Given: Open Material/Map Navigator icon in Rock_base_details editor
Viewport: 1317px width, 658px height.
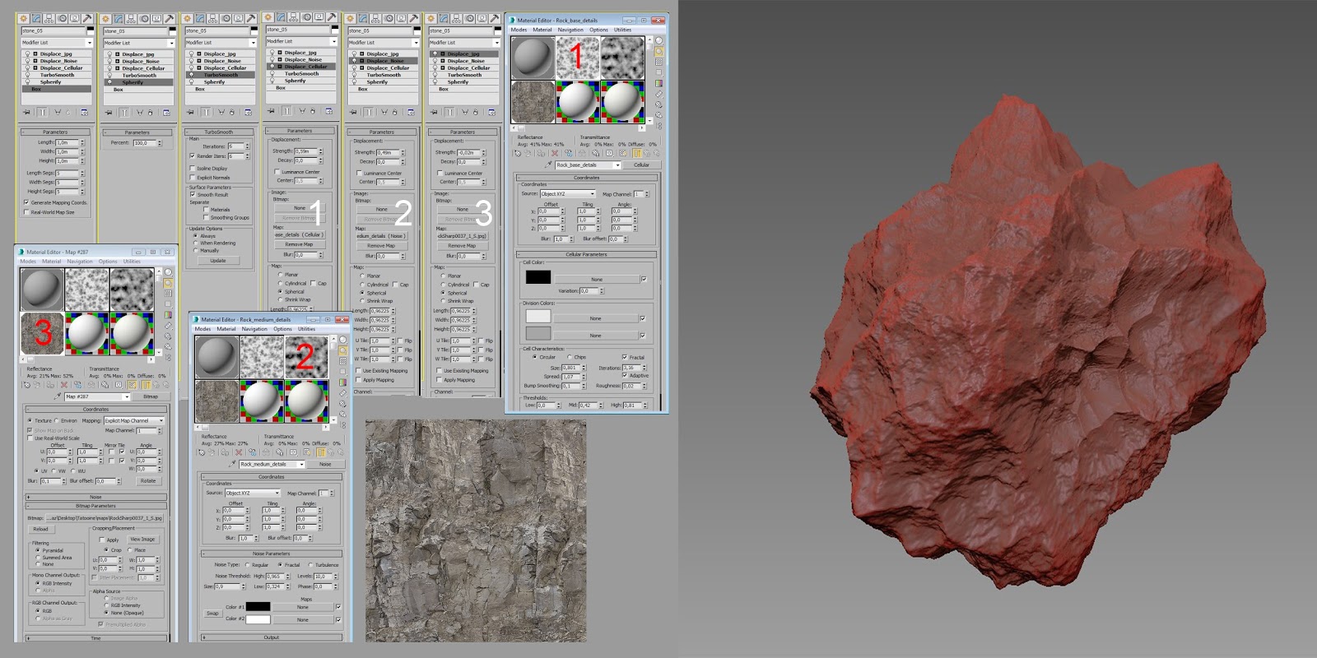Looking at the screenshot, I should [658, 126].
